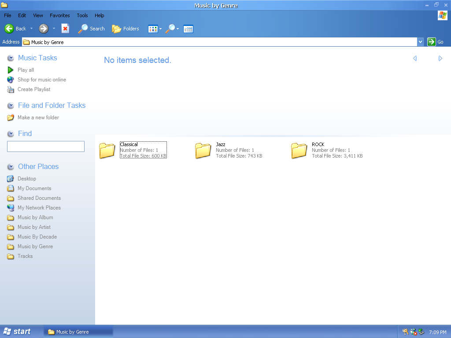This screenshot has width=451, height=338.
Task: Click Make a new folder link
Action: (x=38, y=118)
